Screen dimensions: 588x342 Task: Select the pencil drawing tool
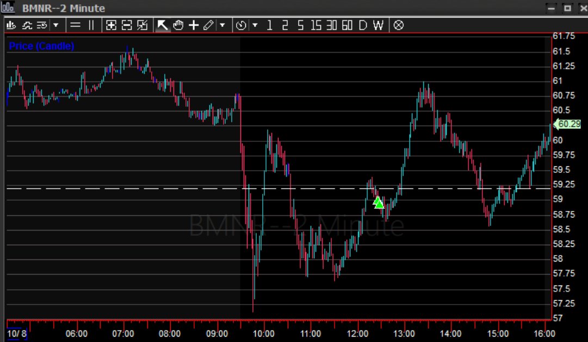208,25
